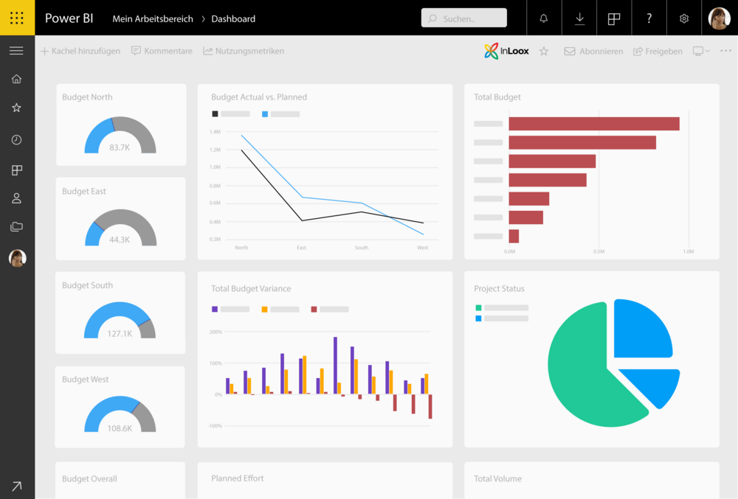Screen dimensions: 738x499
Task: Expand the view mode monitor dropdown
Action: click(700, 51)
